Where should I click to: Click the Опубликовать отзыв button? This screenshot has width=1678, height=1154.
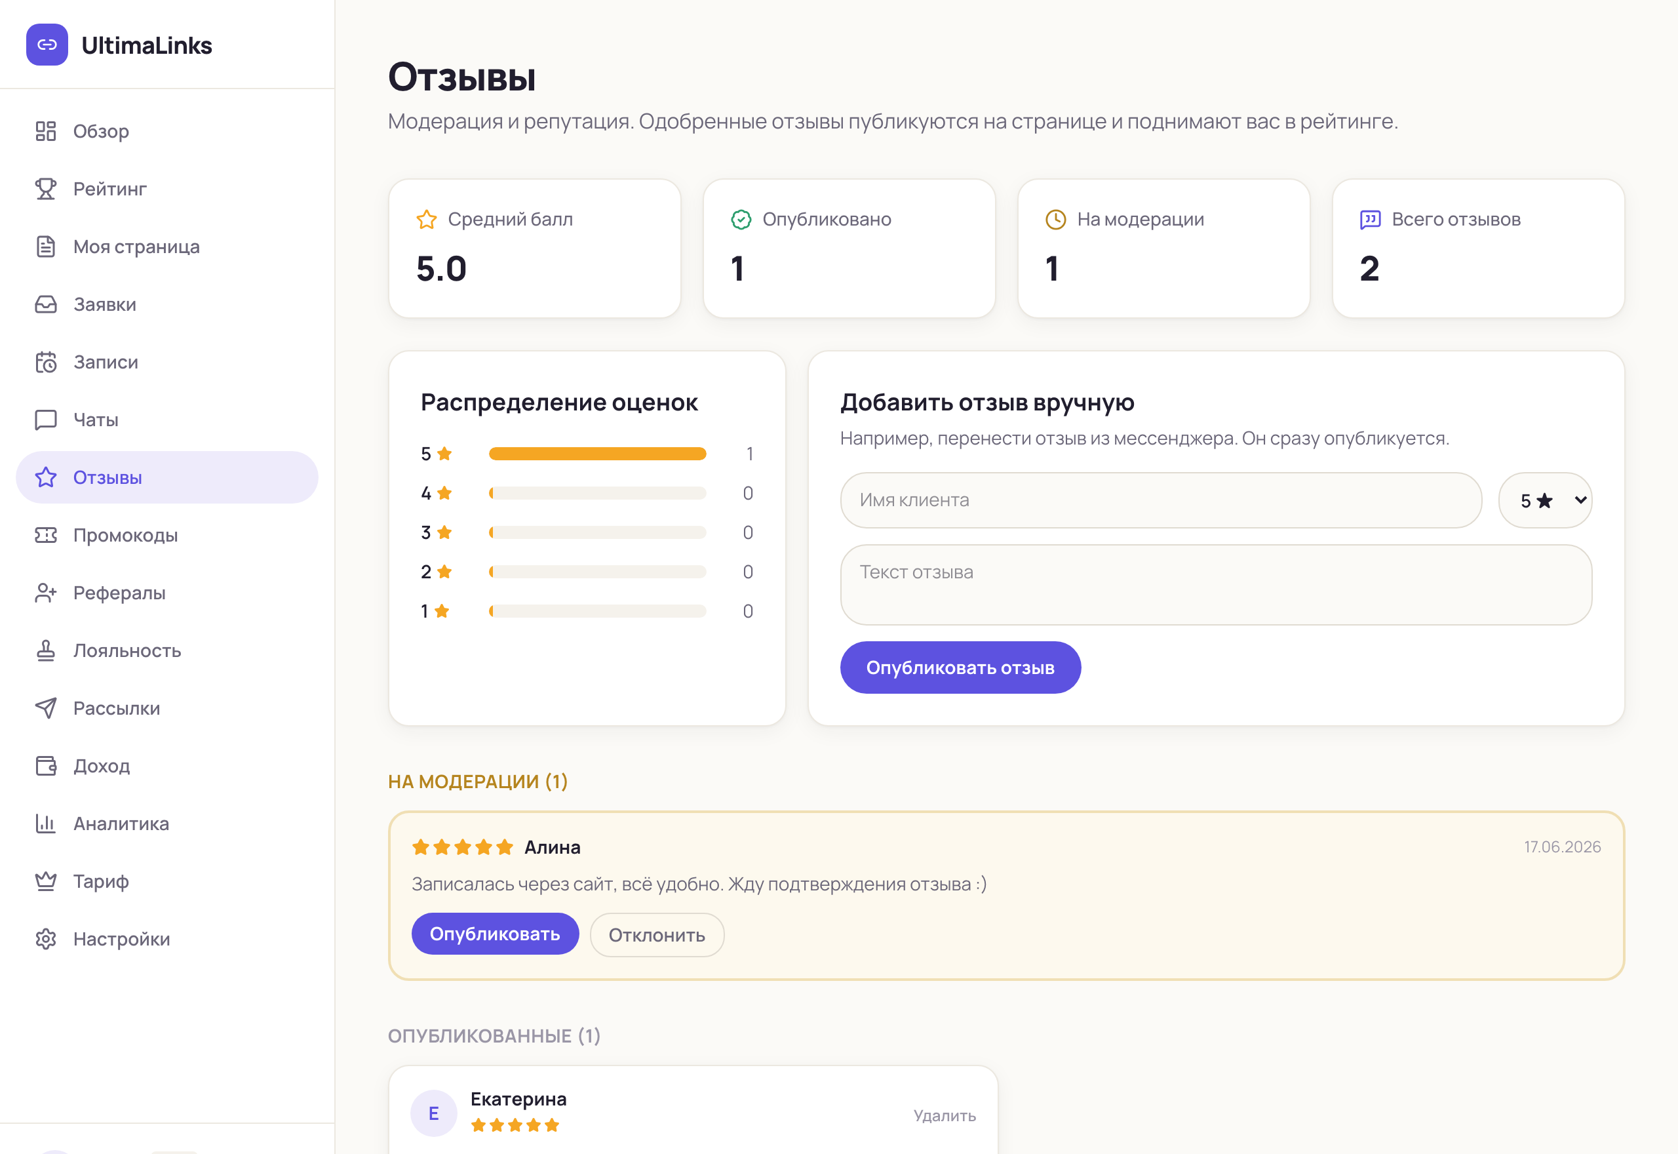(x=960, y=667)
